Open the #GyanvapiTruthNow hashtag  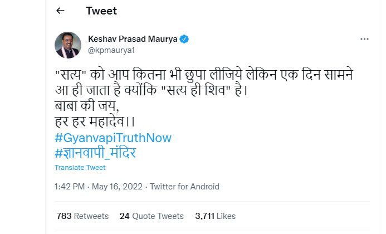(113, 138)
